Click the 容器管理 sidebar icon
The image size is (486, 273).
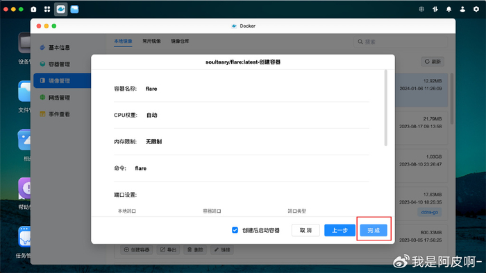click(42, 64)
